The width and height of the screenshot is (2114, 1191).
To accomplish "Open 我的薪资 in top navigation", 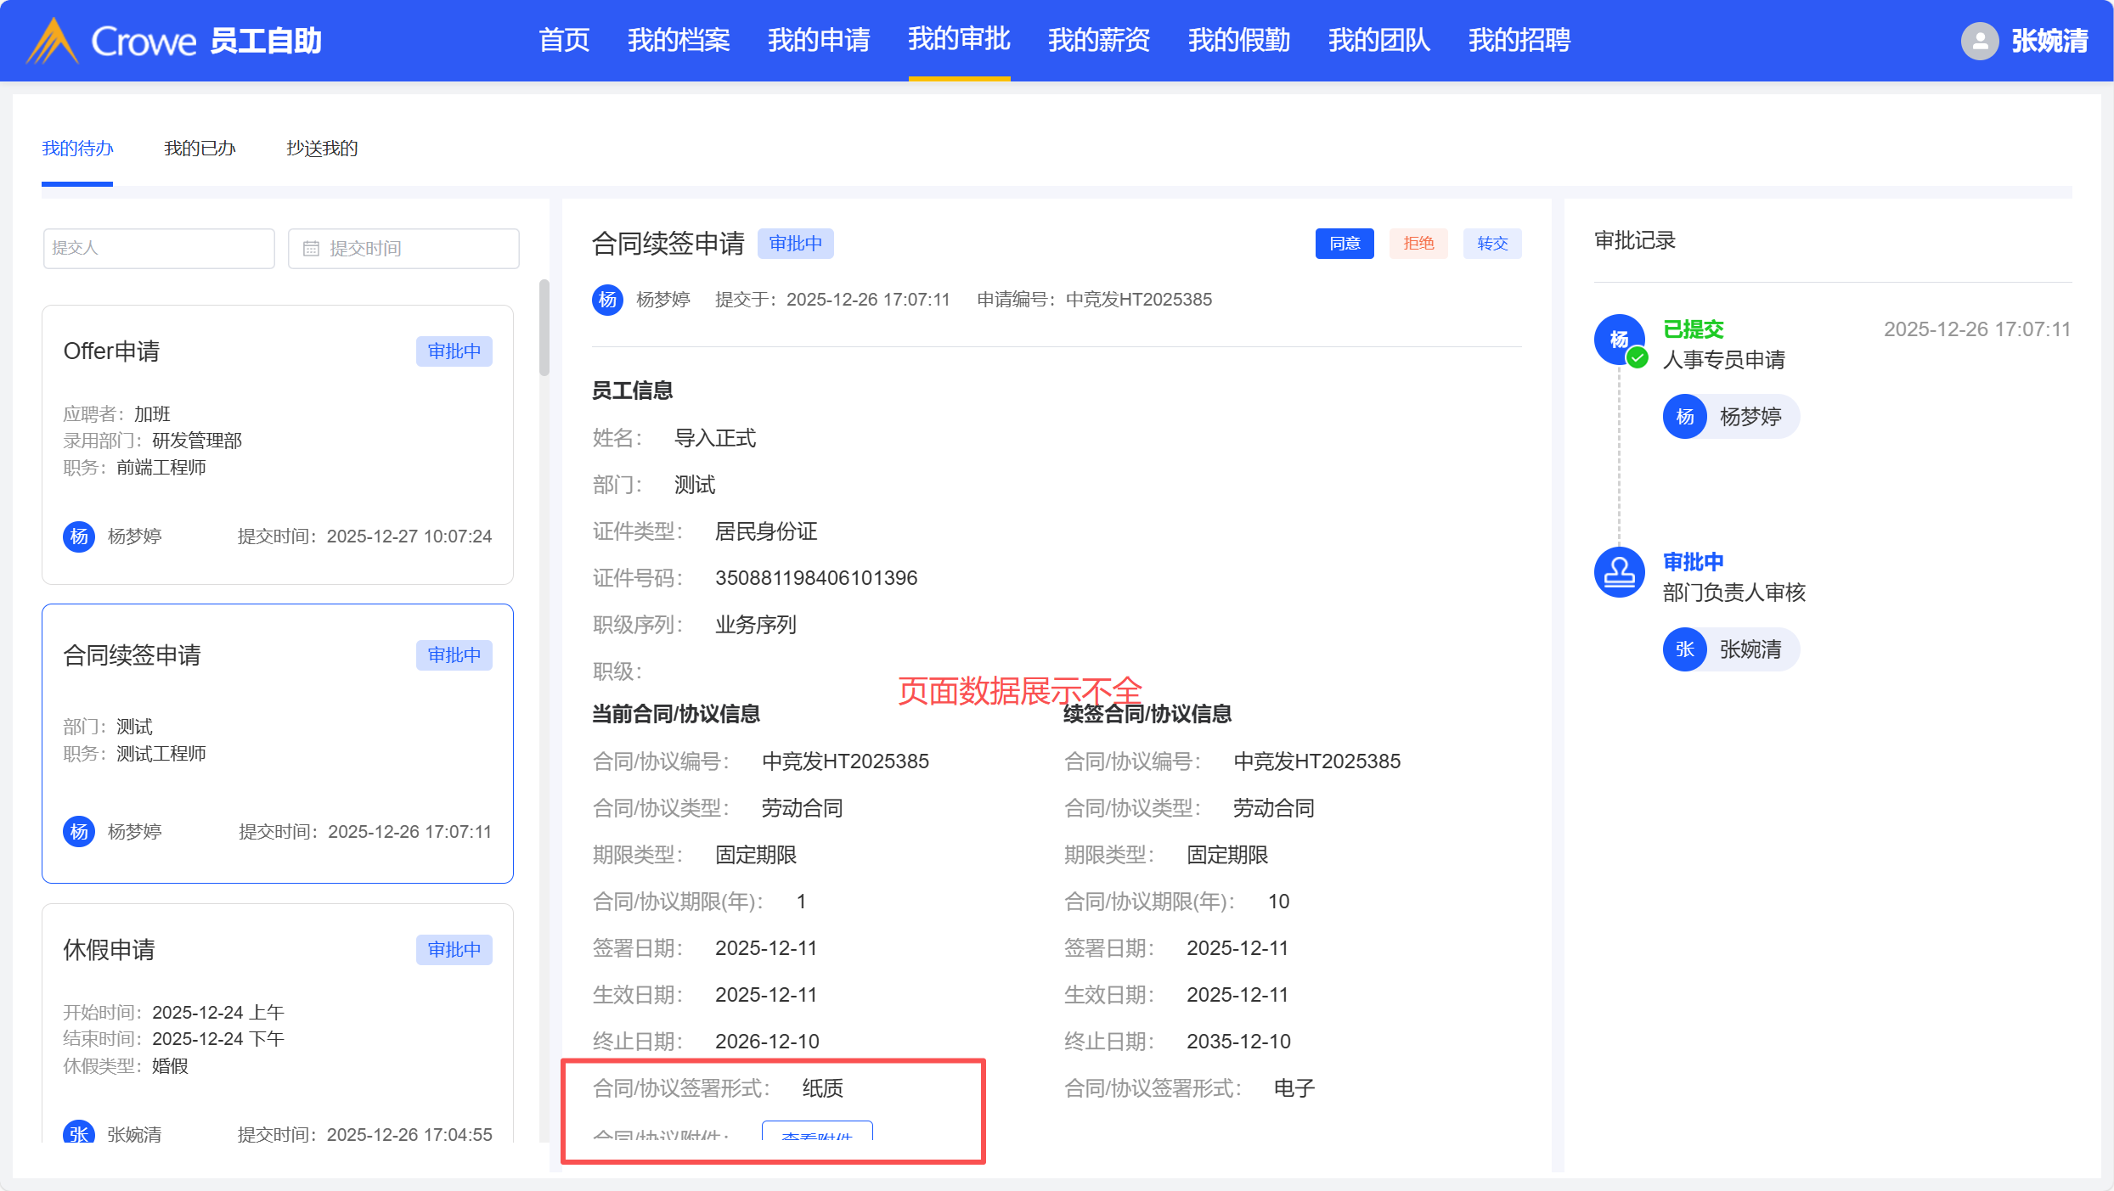I will [1098, 40].
